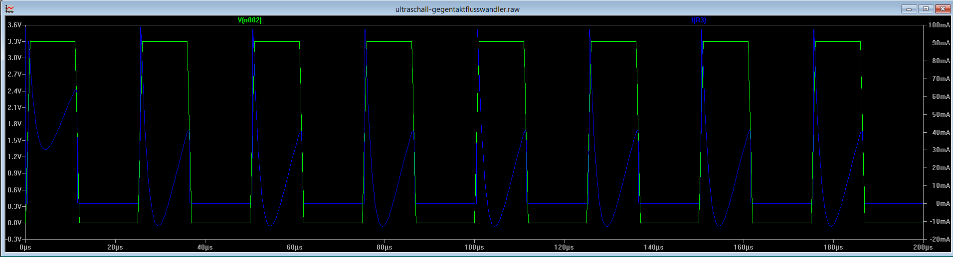Click the -10mA right axis label
Screen dimensions: 953x257
click(940, 221)
